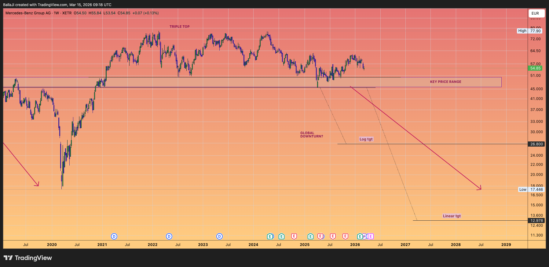
Task: Click the 22.000 price scale label
Action: click(x=536, y=165)
